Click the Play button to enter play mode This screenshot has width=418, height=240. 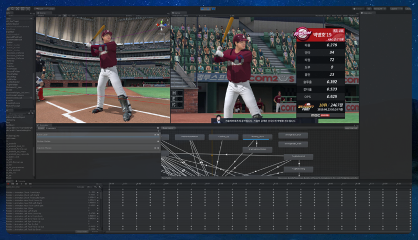click(x=202, y=9)
